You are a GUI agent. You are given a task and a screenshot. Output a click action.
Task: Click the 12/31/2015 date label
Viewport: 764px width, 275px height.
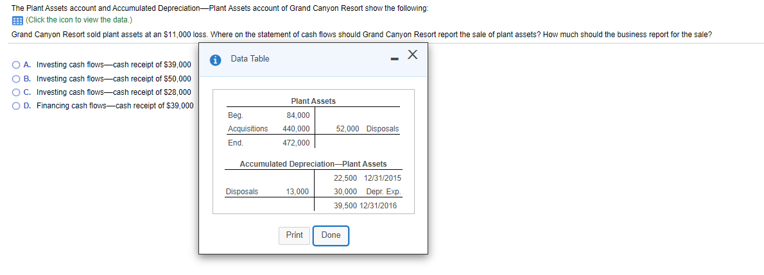tap(383, 178)
